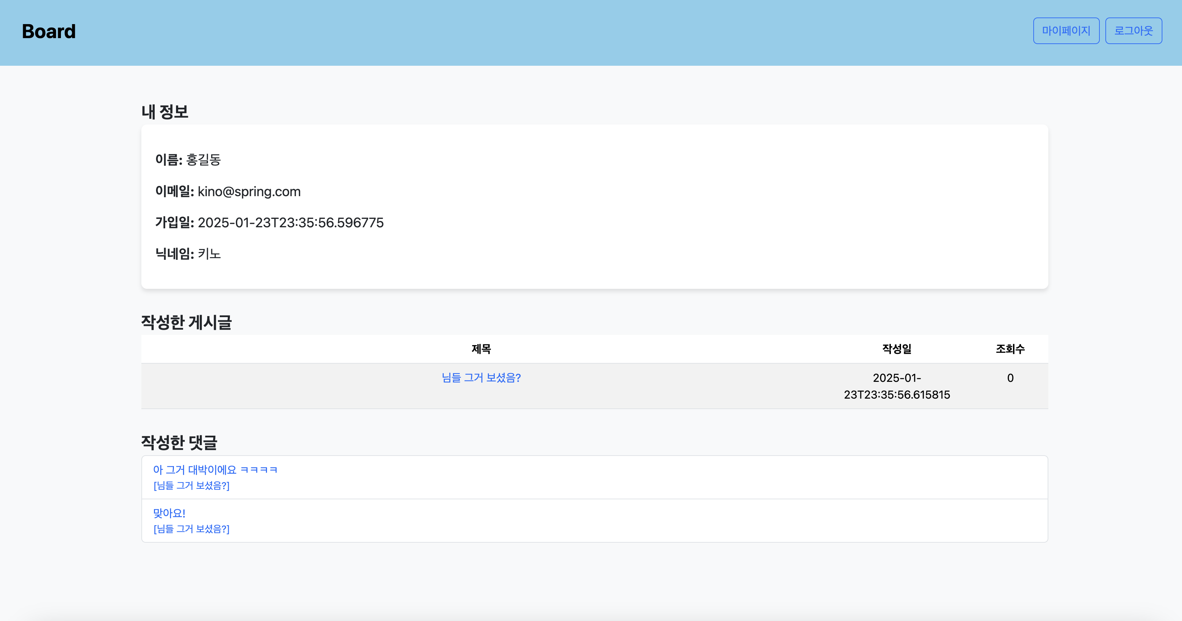This screenshot has width=1182, height=621.
Task: Click the 작성일 column header
Action: point(896,349)
